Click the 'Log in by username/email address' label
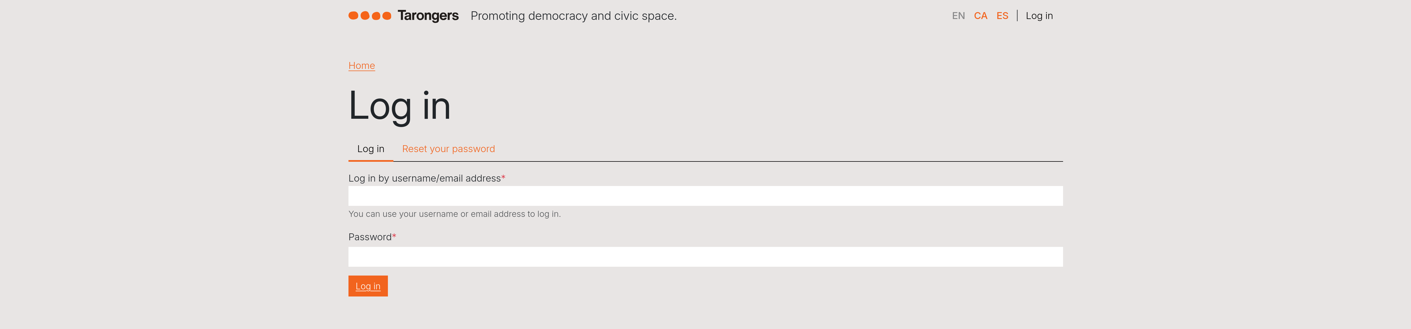The image size is (1411, 329). (425, 179)
